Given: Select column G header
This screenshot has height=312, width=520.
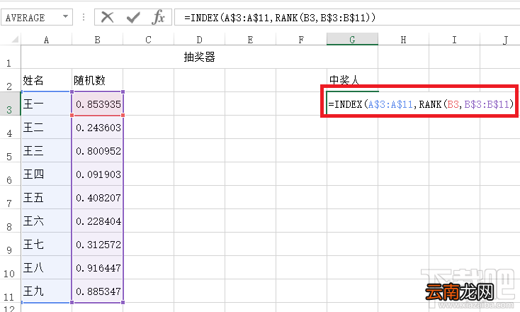Looking at the screenshot, I should (352, 40).
